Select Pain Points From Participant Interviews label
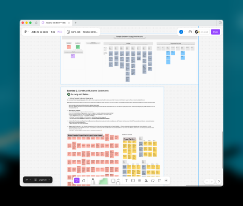The image size is (243, 206). (x=85, y=135)
